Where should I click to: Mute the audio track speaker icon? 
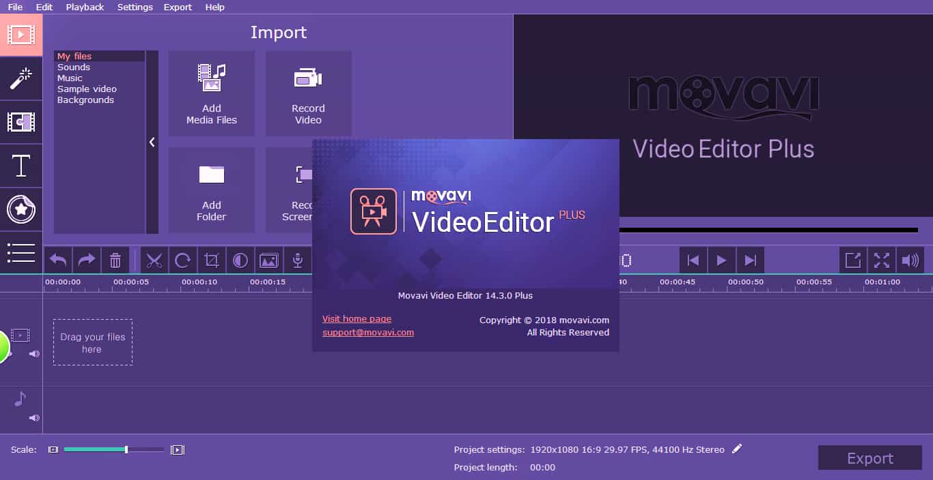tap(34, 418)
